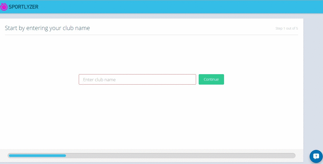Focus the Enter club name field
323x164 pixels.
tap(137, 79)
